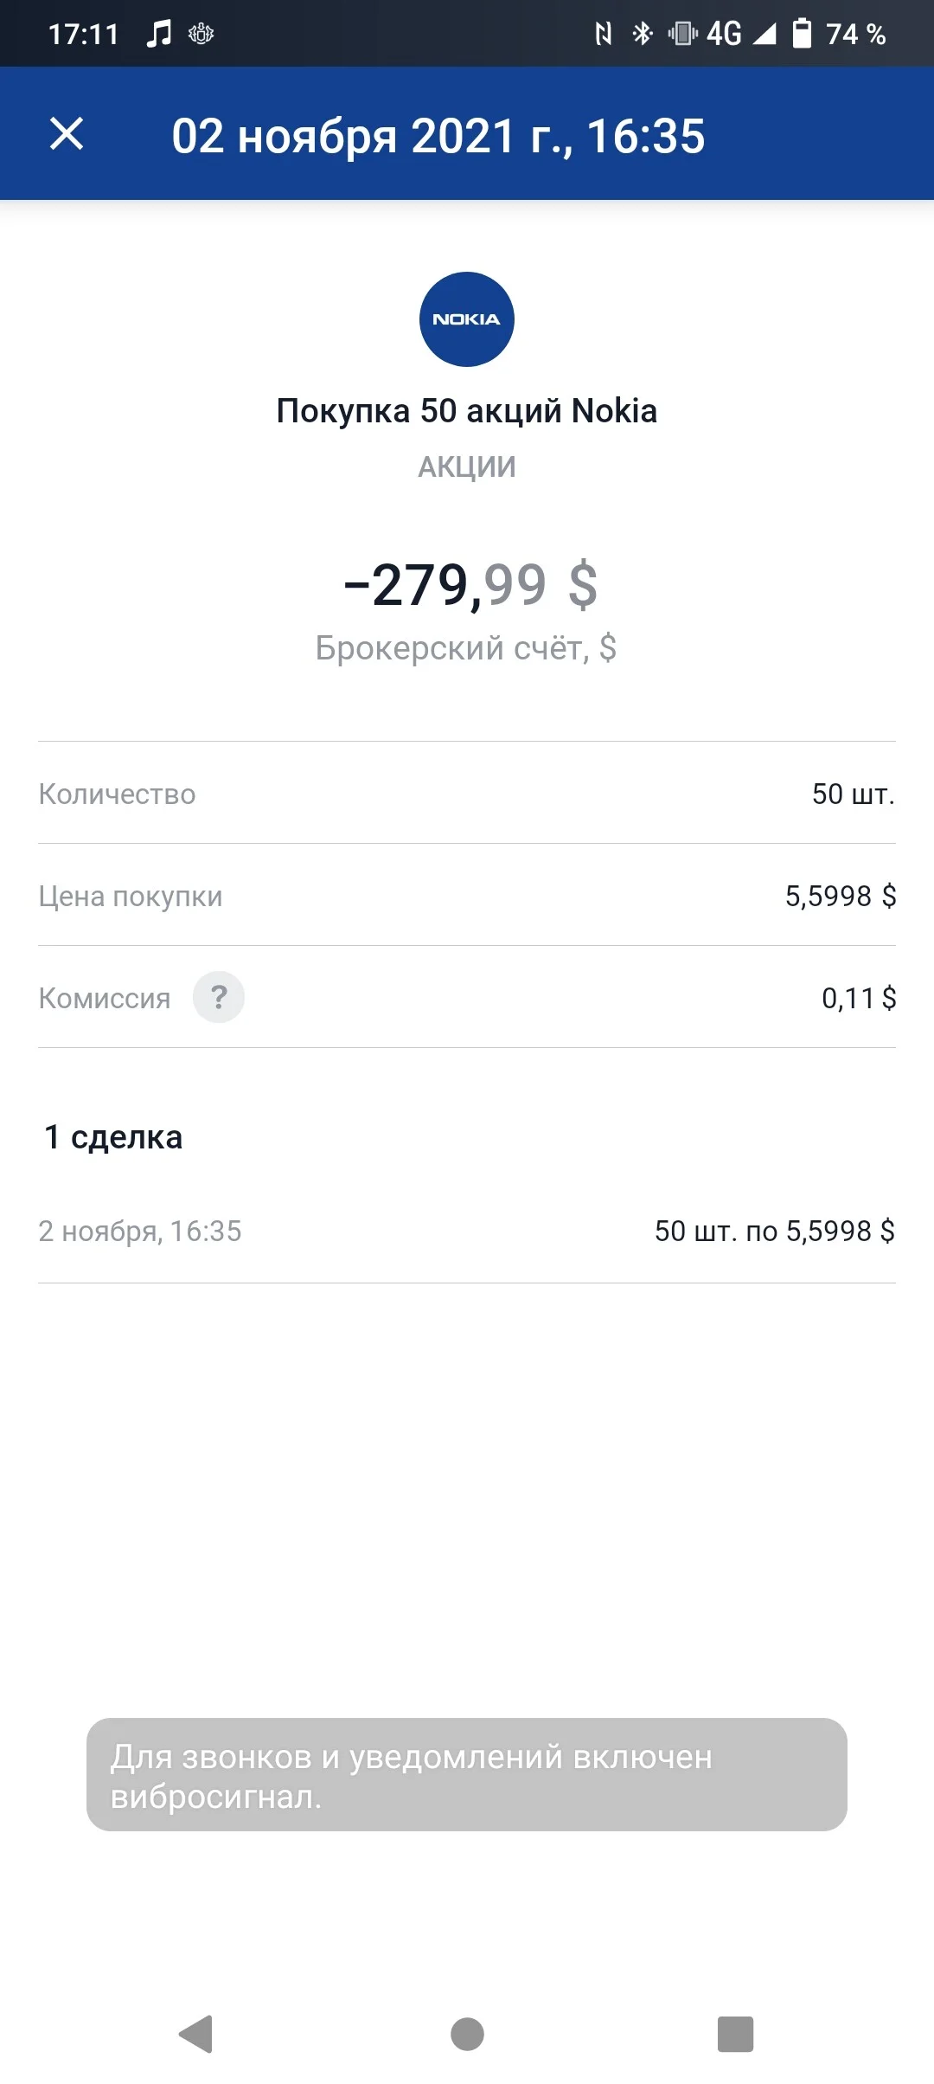
Task: Tap the Комиссия 0,11 $ value
Action: (x=859, y=998)
